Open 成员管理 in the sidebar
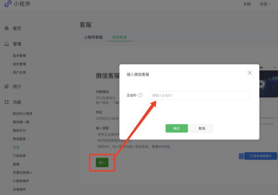278x195 pixels. (19, 64)
